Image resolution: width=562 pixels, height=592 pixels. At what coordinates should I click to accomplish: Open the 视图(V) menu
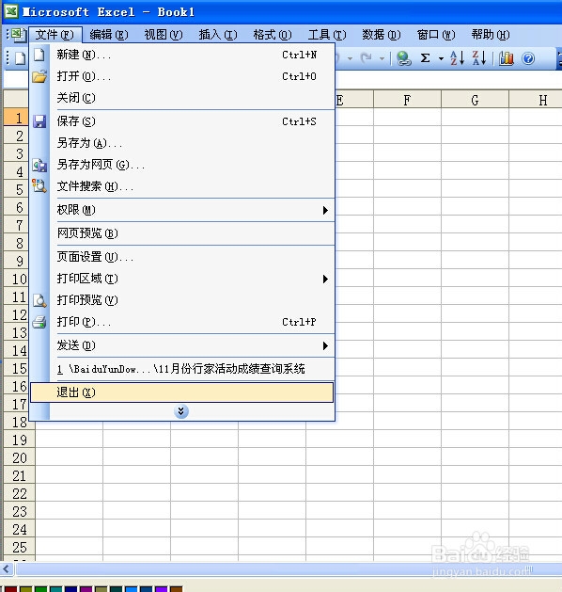(x=164, y=35)
